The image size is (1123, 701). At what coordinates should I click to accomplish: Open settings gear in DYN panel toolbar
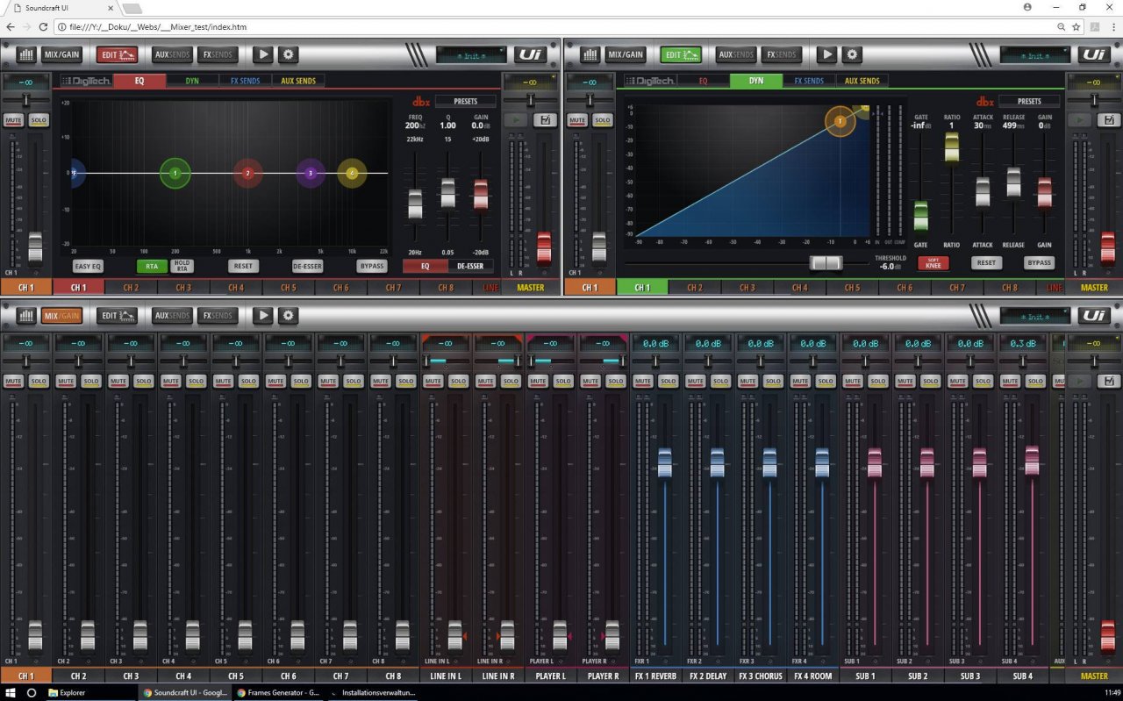(x=852, y=54)
